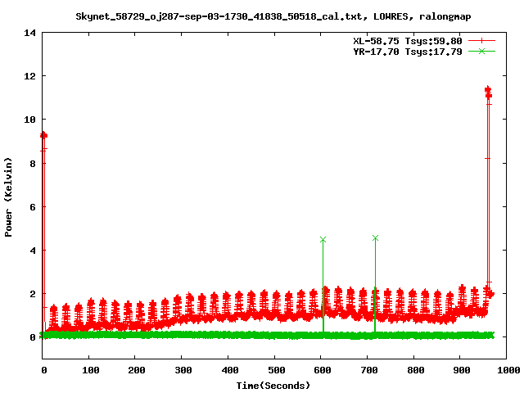Screen dimensions: 524x393
Task: Click the red spike peak at time zero
Action: (43, 135)
